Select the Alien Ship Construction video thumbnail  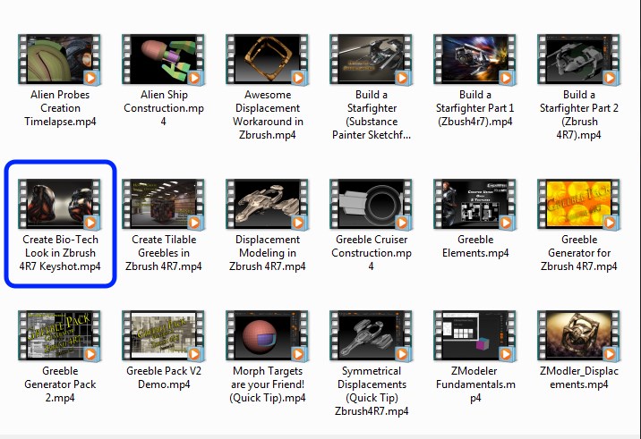point(164,60)
